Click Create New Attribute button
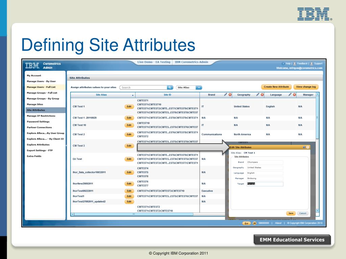The width and height of the screenshot is (346, 259). tap(276, 87)
